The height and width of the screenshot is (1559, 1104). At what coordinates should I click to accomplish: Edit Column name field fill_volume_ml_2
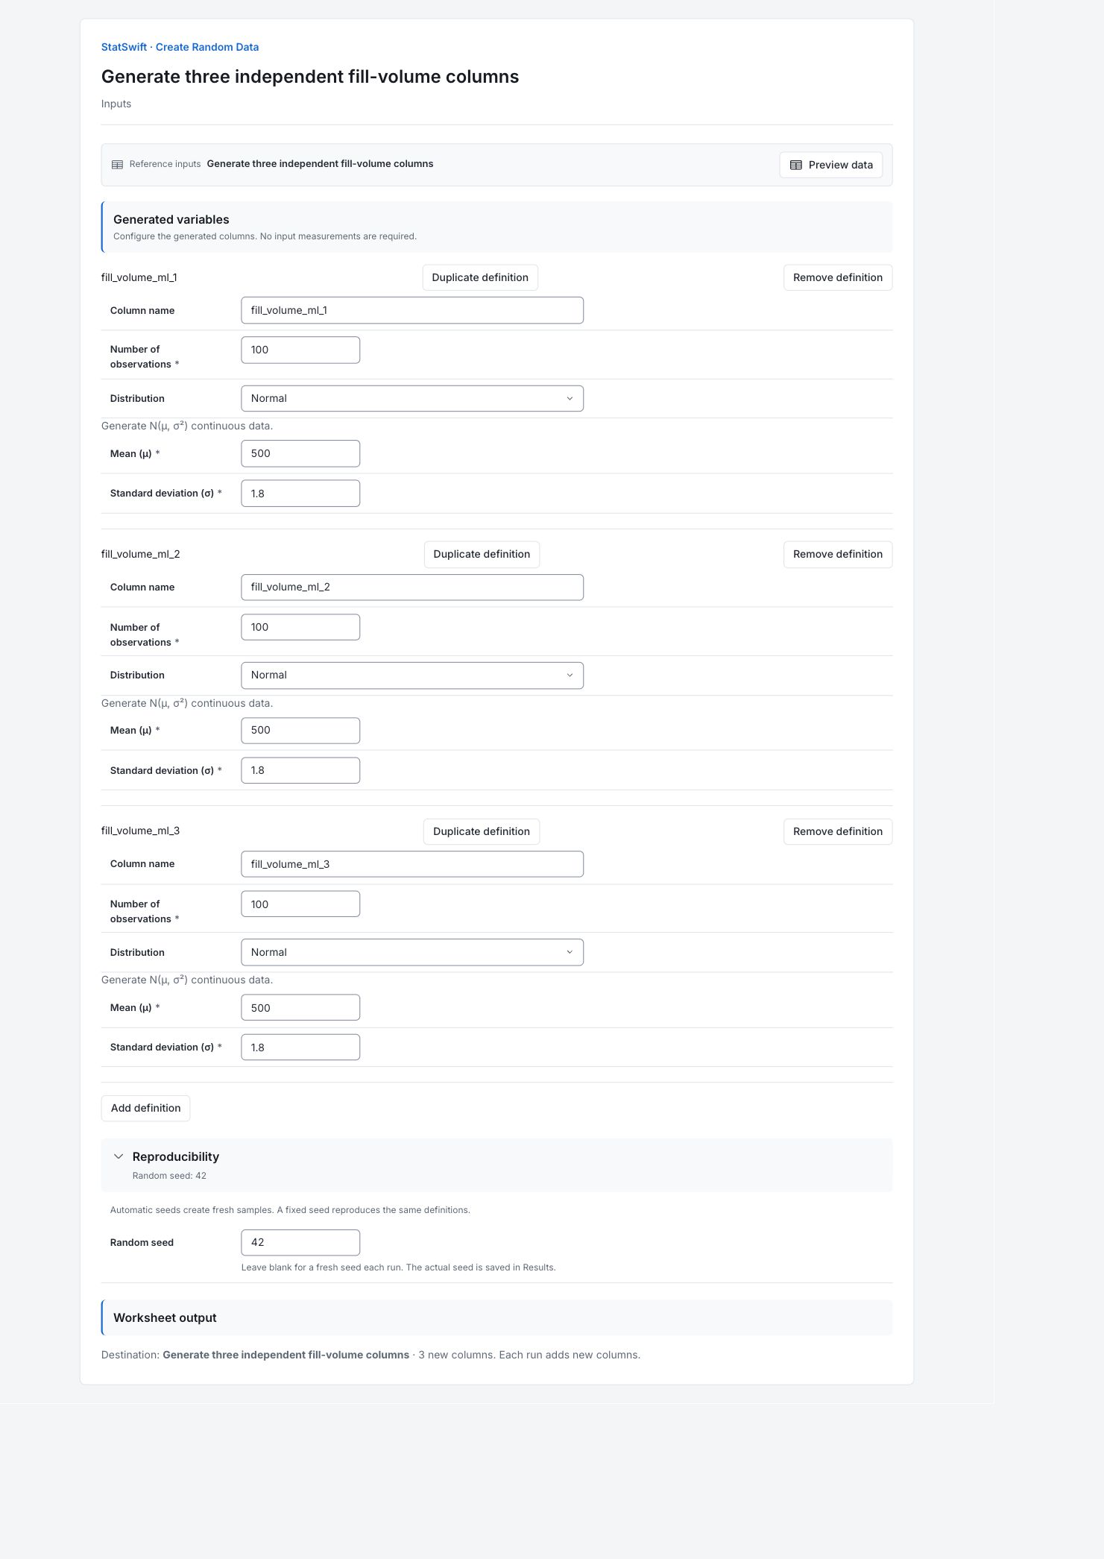coord(412,588)
